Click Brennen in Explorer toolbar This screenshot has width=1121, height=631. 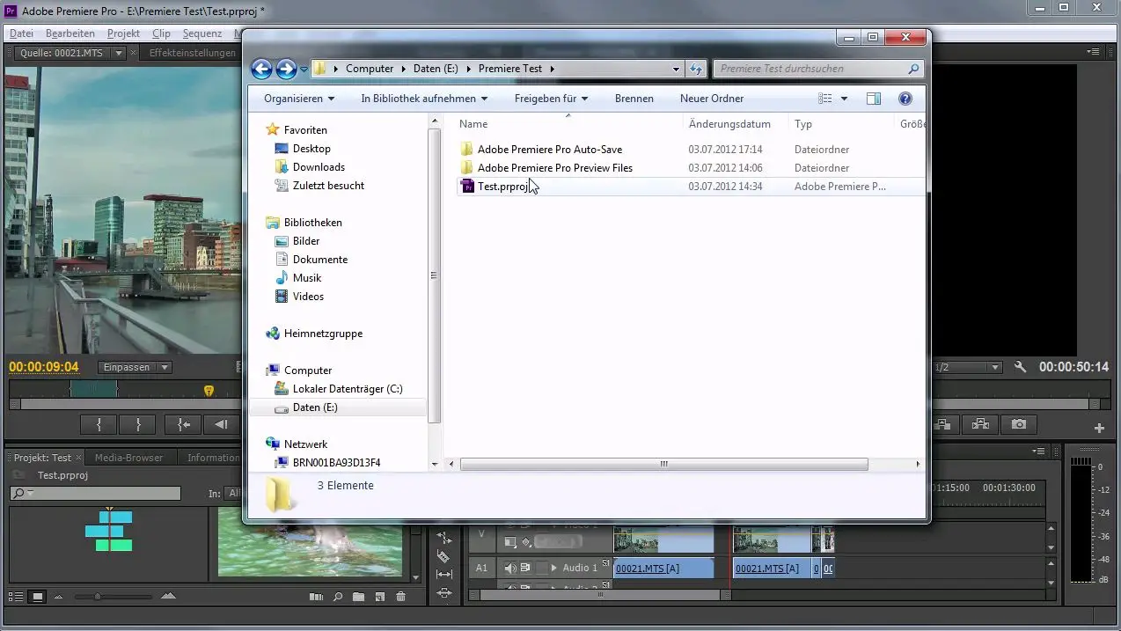634,99
